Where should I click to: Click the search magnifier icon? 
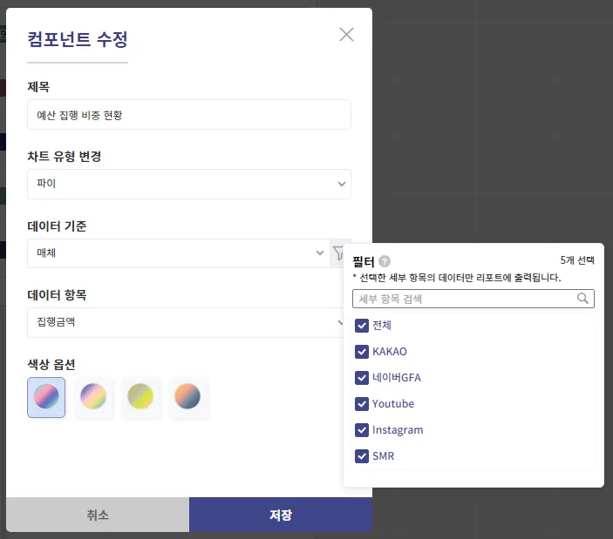[582, 299]
